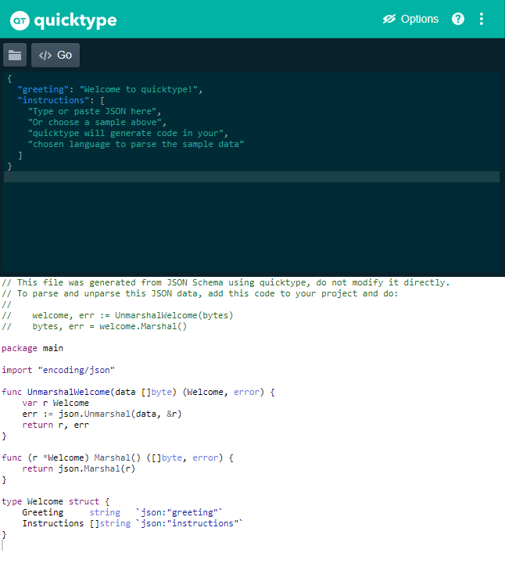Open the three-dot more menu
The height and width of the screenshot is (567, 505).
coord(481,19)
